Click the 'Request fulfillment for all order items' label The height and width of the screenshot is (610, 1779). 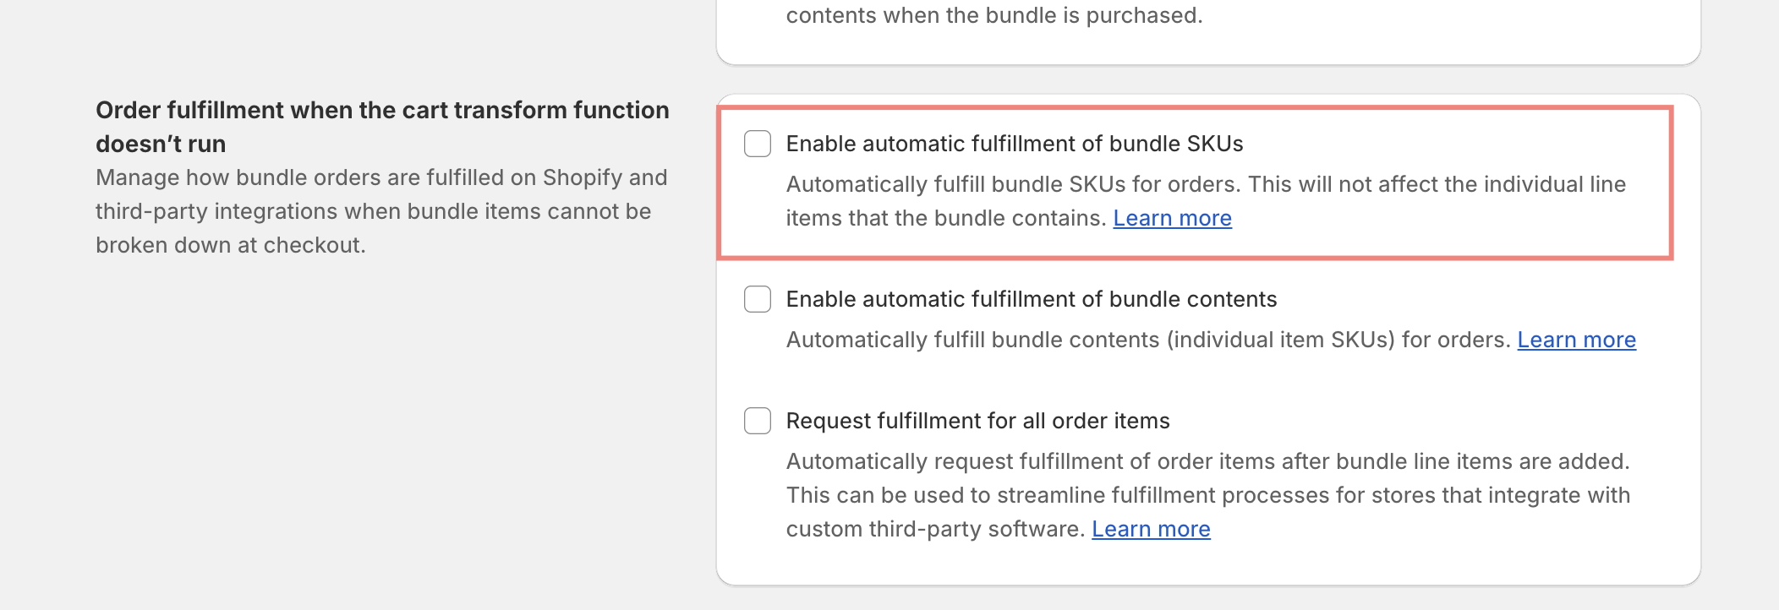[x=978, y=421]
